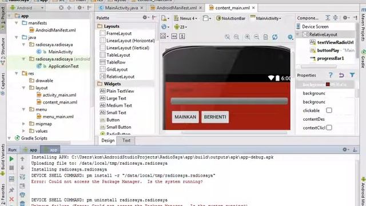Click Component Tree expand all icon

click(x=328, y=18)
